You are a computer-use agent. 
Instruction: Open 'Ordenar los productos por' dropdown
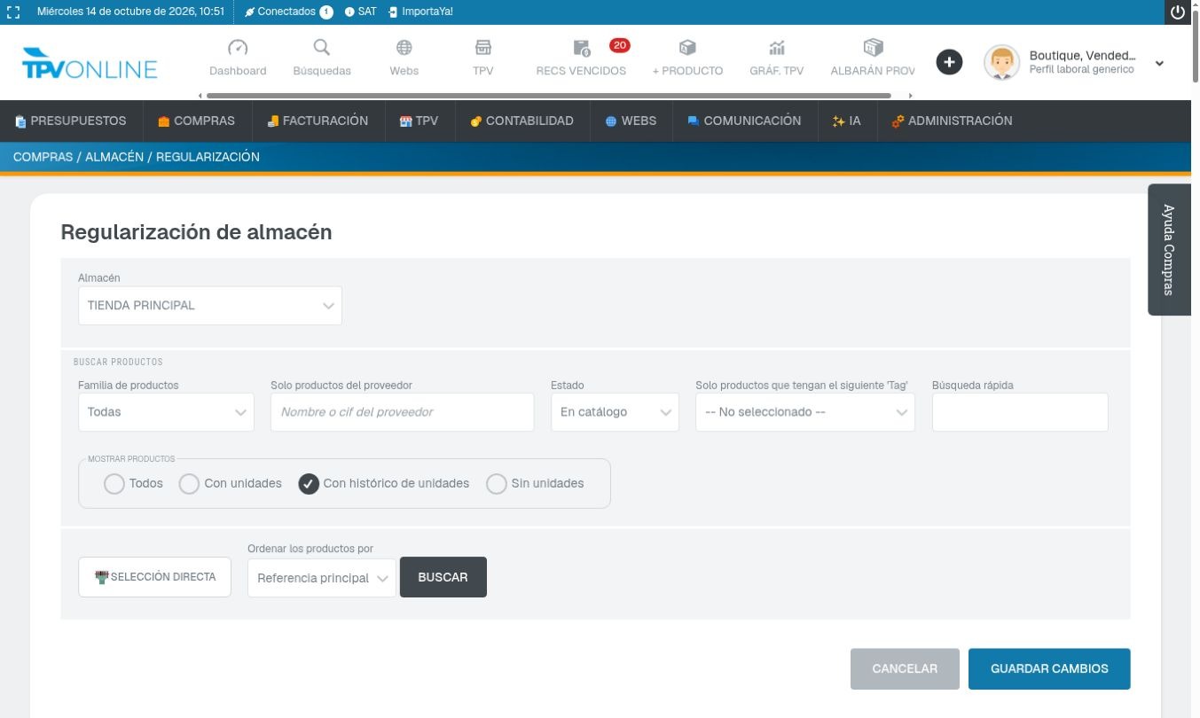point(322,578)
